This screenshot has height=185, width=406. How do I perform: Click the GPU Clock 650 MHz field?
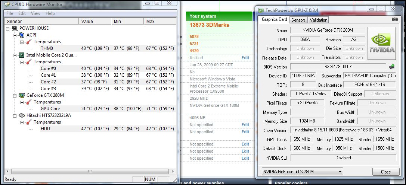coord(301,139)
